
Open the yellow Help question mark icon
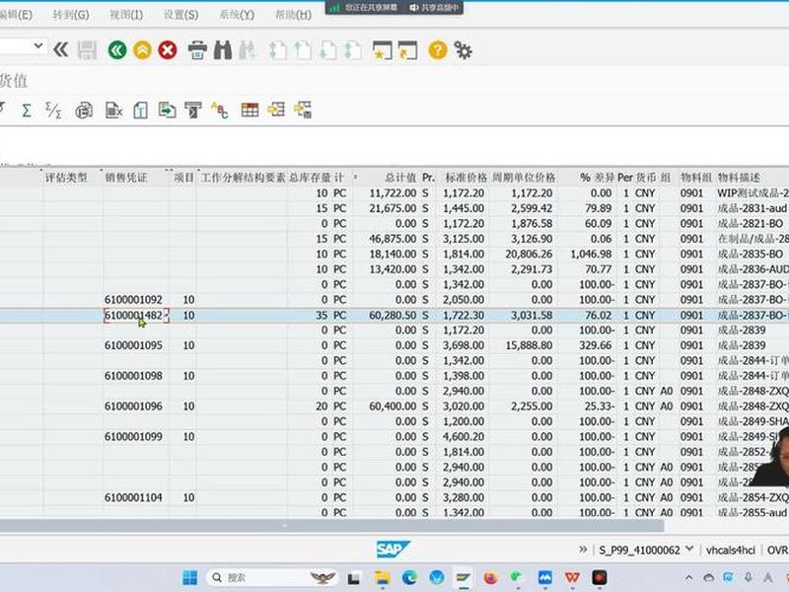(x=438, y=50)
